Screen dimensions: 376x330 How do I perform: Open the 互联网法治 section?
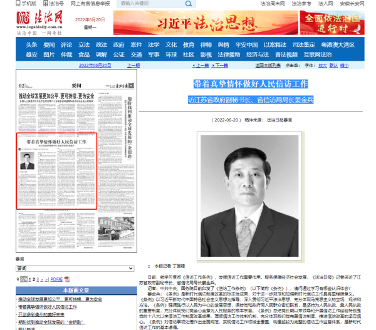tap(318, 54)
